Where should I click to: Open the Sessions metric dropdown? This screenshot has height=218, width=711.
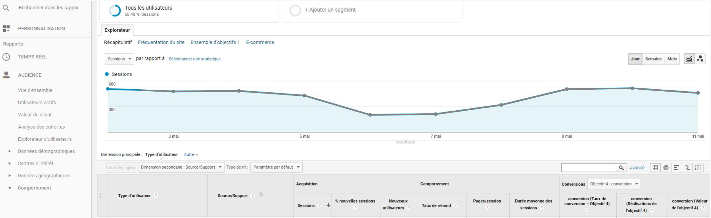click(x=119, y=59)
